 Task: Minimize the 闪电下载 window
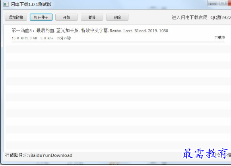(x=213, y=4)
